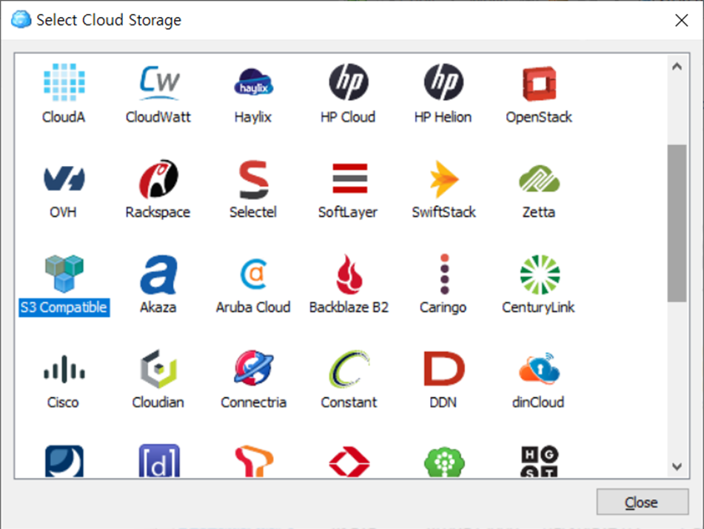Select the HP Cloud icon
Screen dimensions: 704x529
(x=349, y=82)
